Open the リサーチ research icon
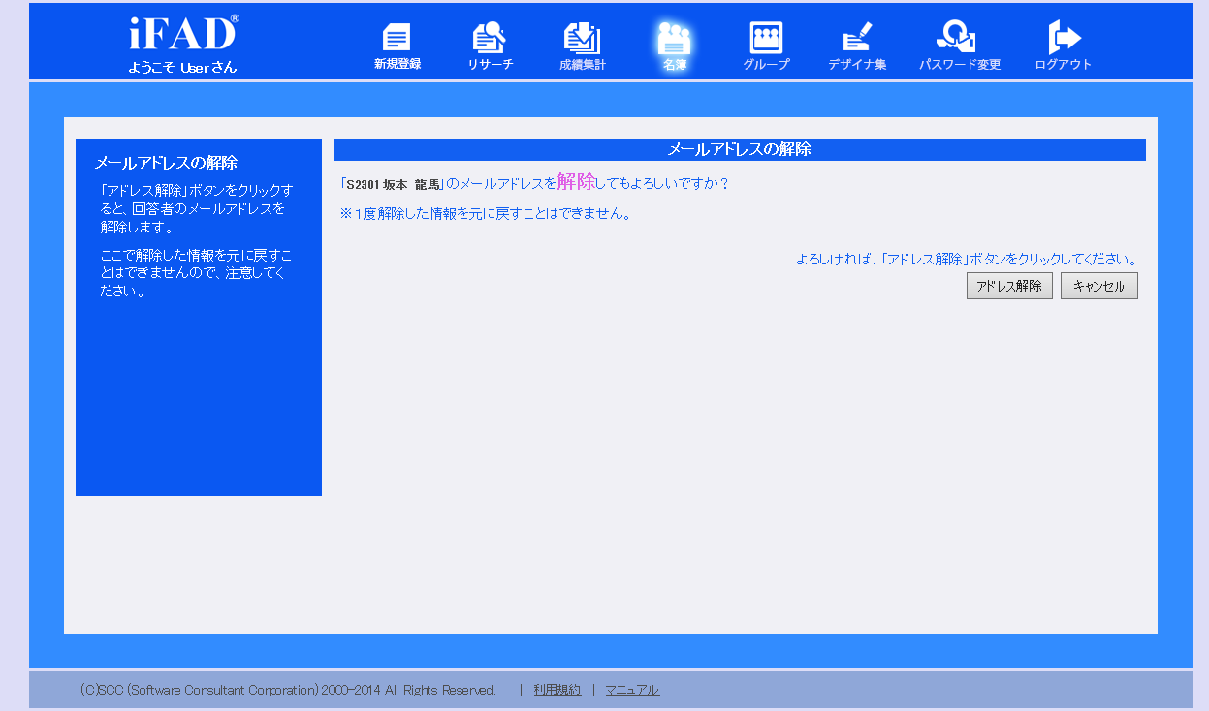The image size is (1209, 711). coord(490,46)
